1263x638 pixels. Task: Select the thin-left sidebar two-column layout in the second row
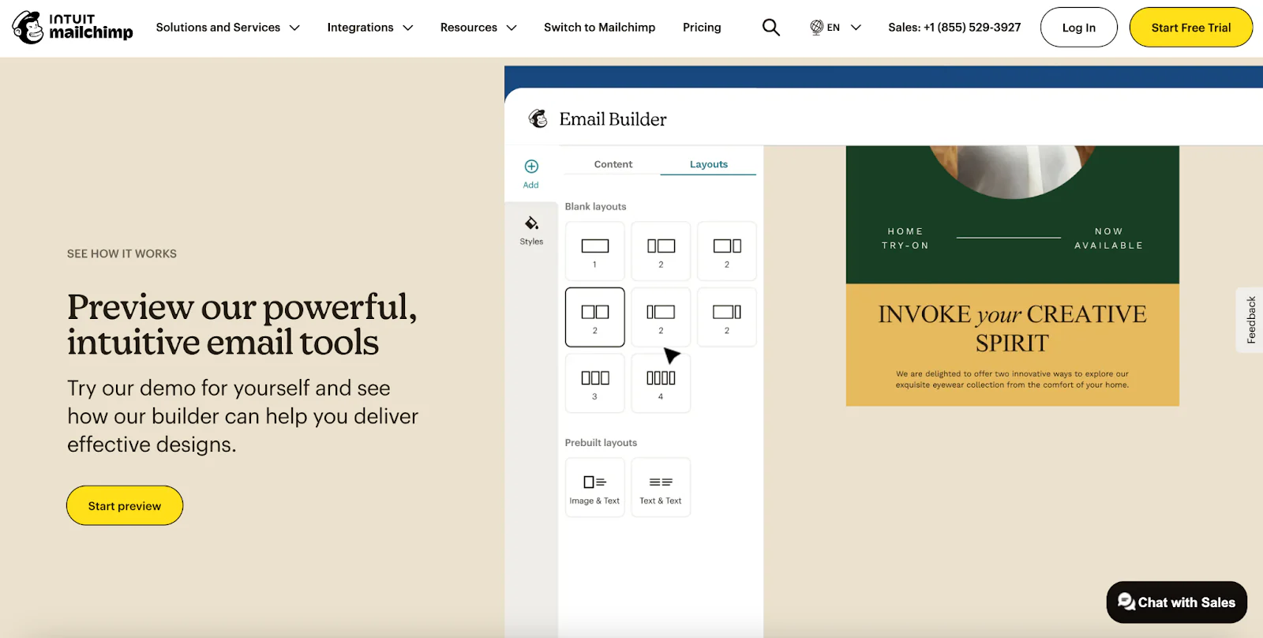(661, 317)
